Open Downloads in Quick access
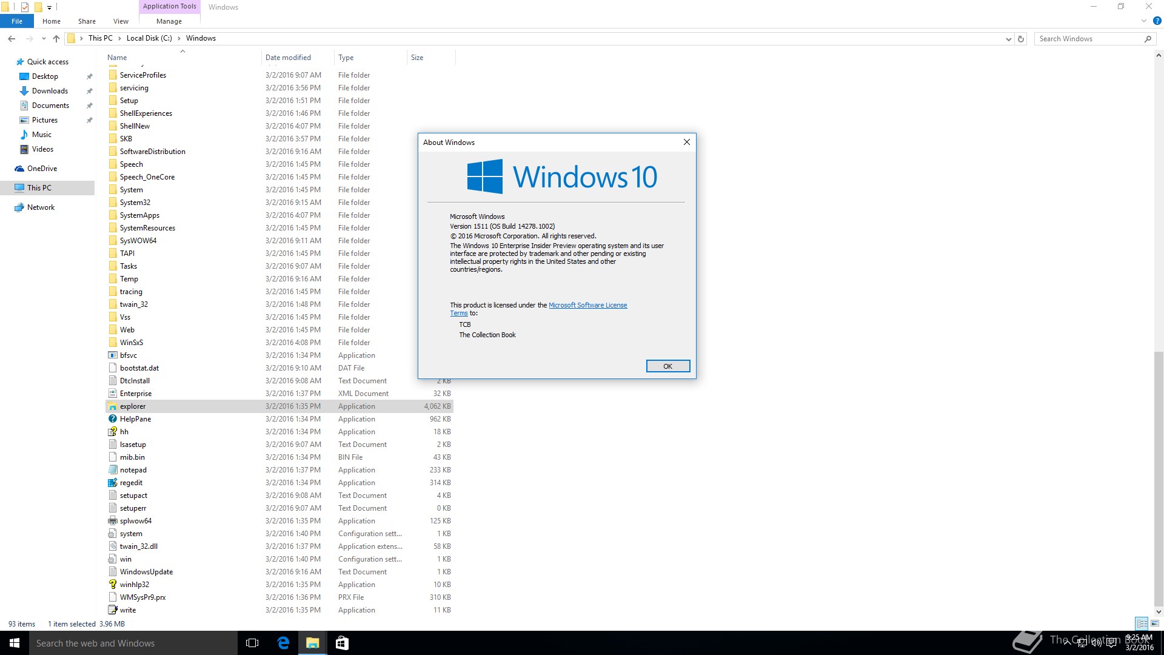Image resolution: width=1164 pixels, height=655 pixels. [x=50, y=91]
